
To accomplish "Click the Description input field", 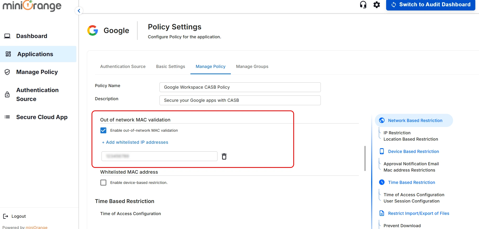I will coord(240,100).
